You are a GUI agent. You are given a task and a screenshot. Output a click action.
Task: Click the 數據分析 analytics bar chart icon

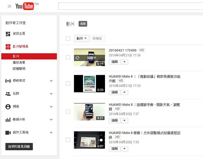coord(8,120)
